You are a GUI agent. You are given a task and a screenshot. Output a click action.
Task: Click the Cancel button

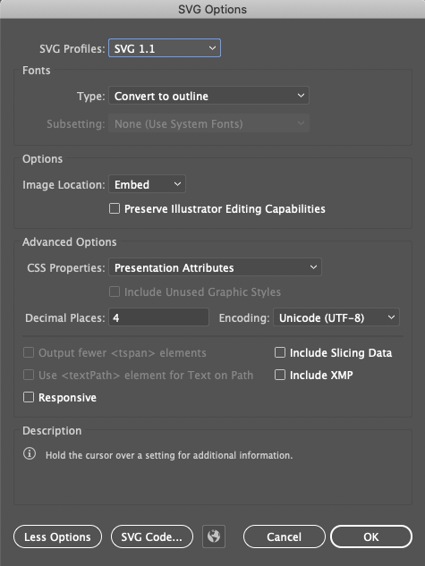pos(284,536)
